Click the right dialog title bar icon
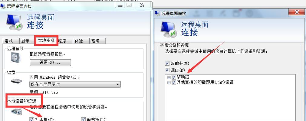This screenshot has height=121, width=306. point(157,13)
